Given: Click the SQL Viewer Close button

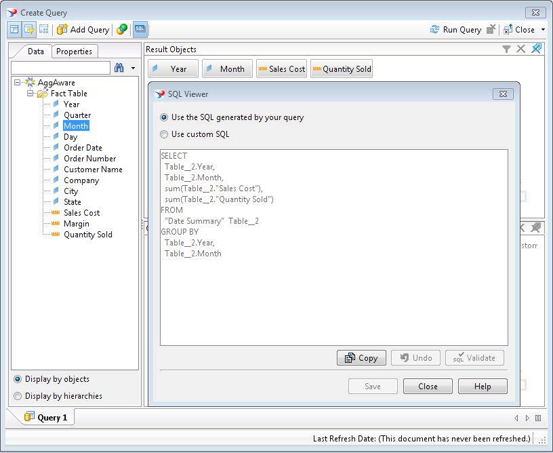Looking at the screenshot, I should coord(428,387).
